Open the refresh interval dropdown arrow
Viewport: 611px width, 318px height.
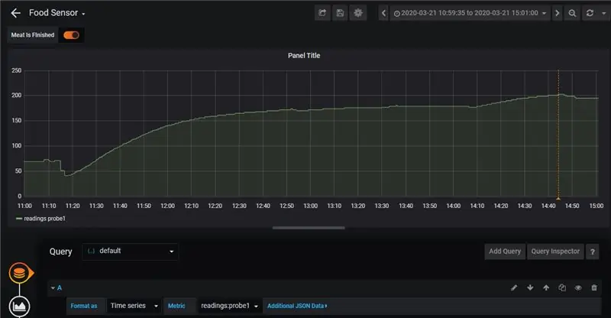[x=604, y=13]
